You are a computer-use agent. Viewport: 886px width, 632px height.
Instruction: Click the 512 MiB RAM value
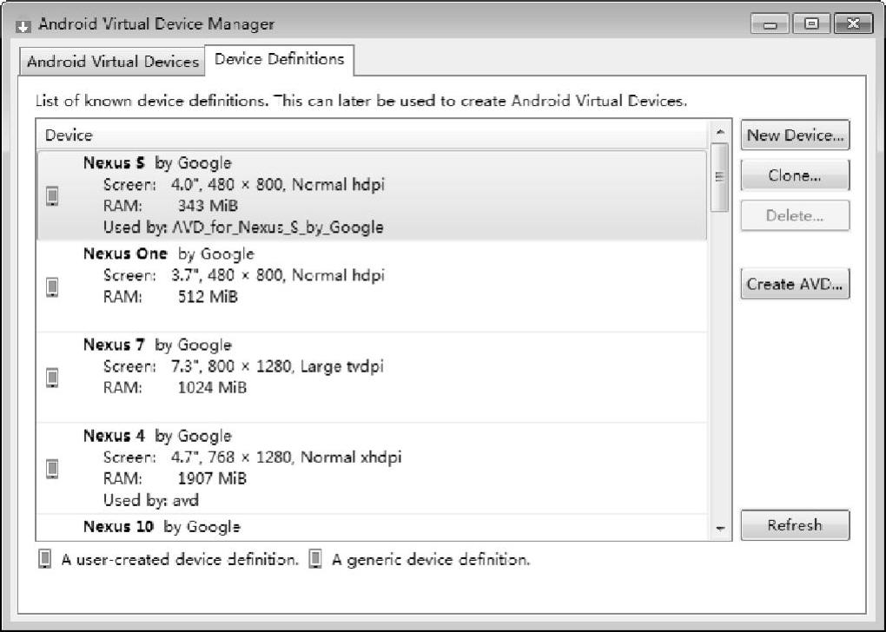click(x=208, y=297)
